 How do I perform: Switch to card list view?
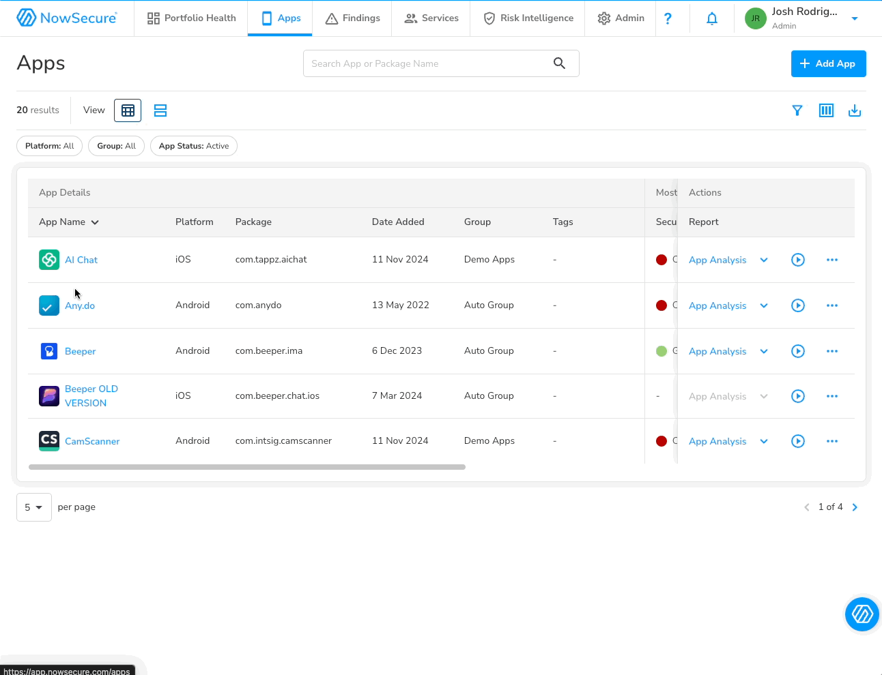point(160,110)
